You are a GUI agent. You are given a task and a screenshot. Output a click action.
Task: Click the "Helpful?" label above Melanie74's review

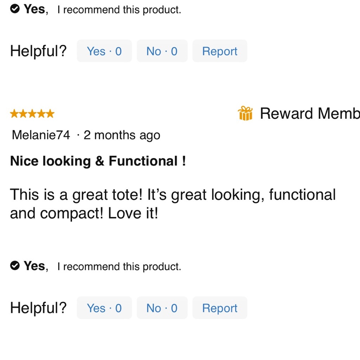39,51
